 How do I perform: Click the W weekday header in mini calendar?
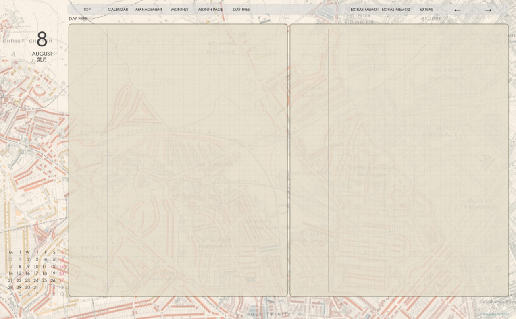pyautogui.click(x=28, y=253)
